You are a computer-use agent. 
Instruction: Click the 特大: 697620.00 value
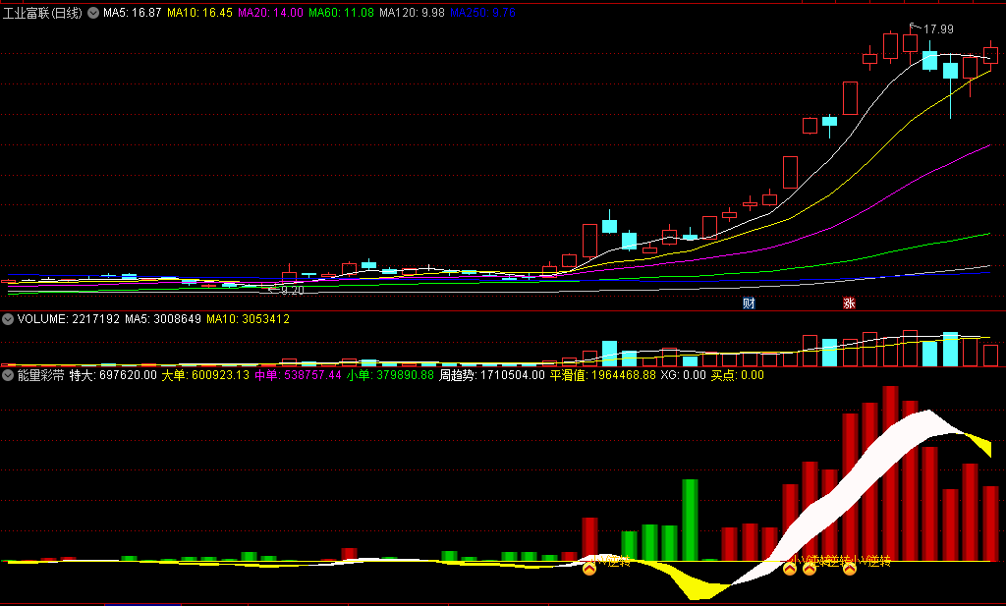point(113,375)
